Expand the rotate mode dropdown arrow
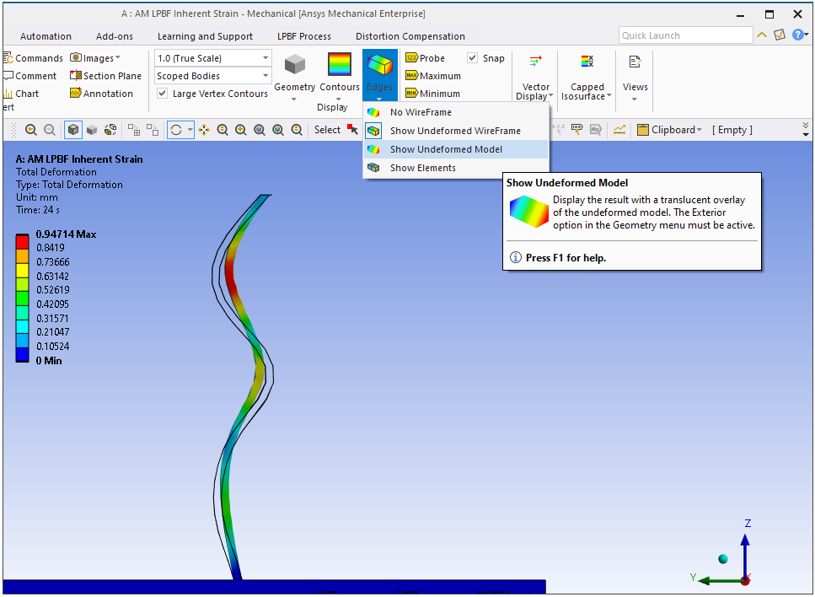The image size is (815, 597). (190, 130)
